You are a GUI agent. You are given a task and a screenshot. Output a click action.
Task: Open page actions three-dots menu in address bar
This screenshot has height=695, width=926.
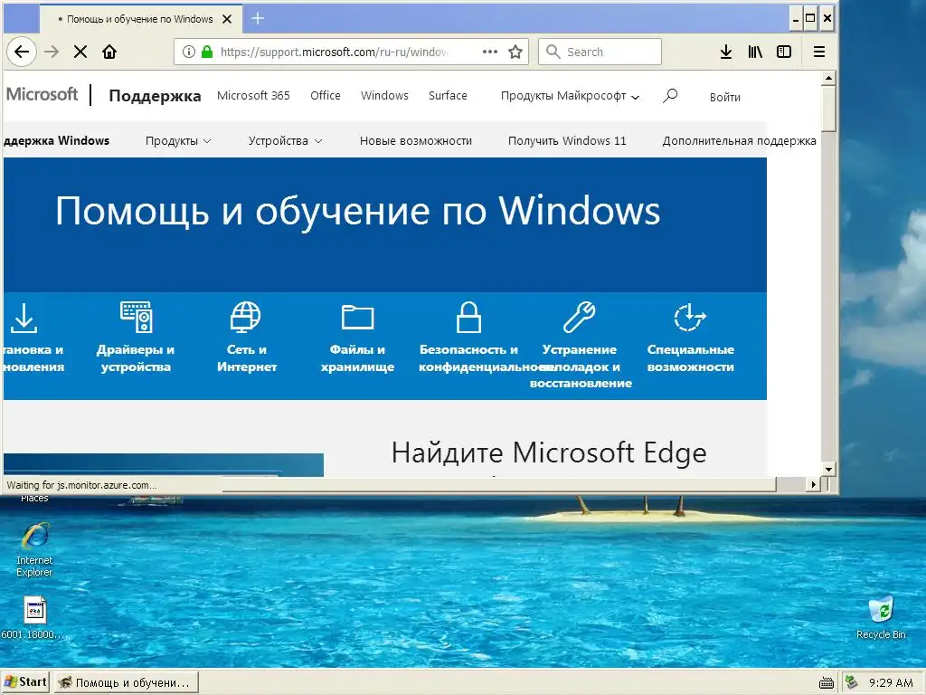[x=489, y=52]
